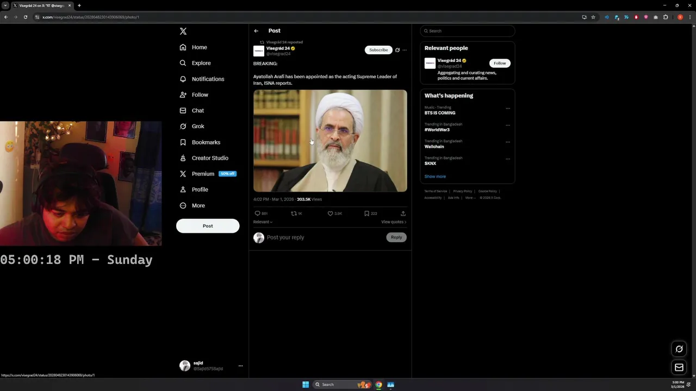The width and height of the screenshot is (696, 391).
Task: Click the browser address bar URL
Action: (91, 17)
